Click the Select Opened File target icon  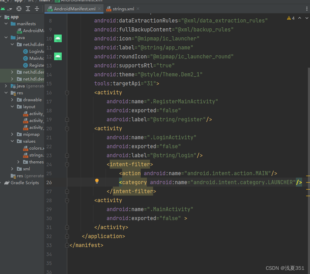pos(19,9)
